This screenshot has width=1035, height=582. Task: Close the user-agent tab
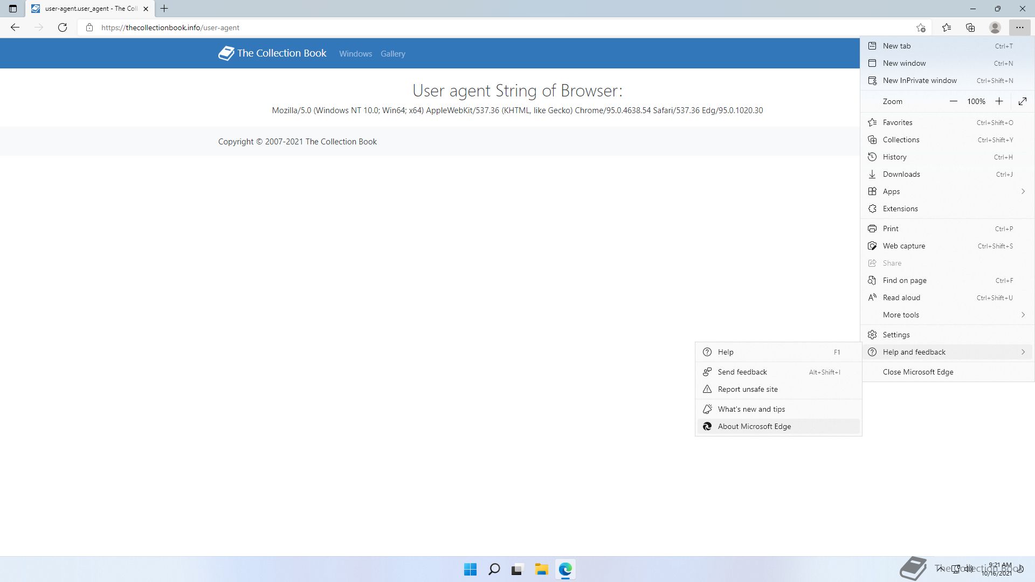point(146,9)
